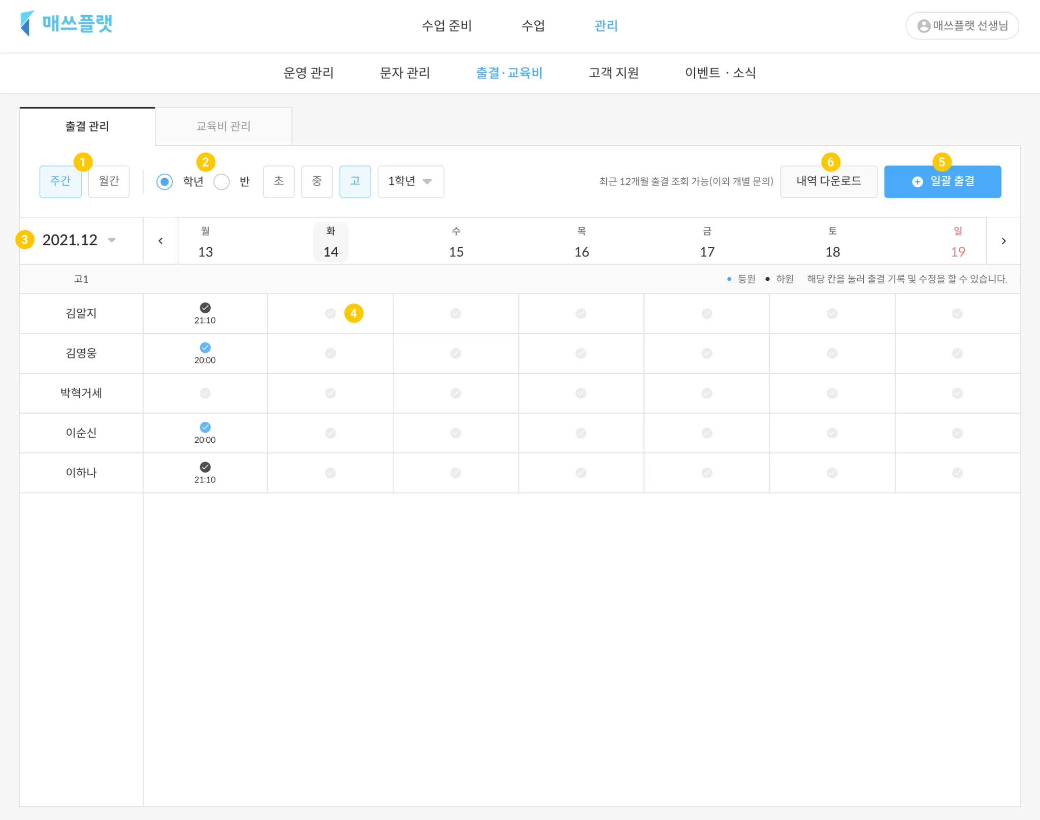Go to previous week with left arrow
Viewport: 1040px width, 820px height.
click(160, 241)
